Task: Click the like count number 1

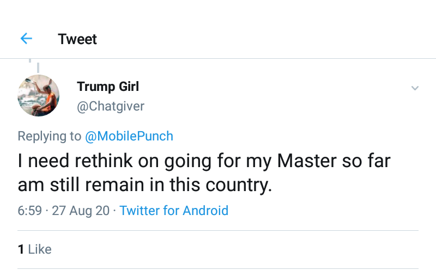Action: tap(21, 249)
